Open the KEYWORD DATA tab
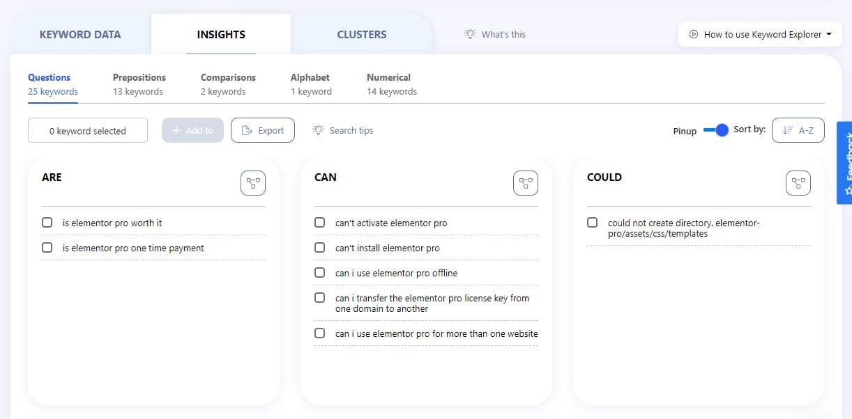 point(80,34)
